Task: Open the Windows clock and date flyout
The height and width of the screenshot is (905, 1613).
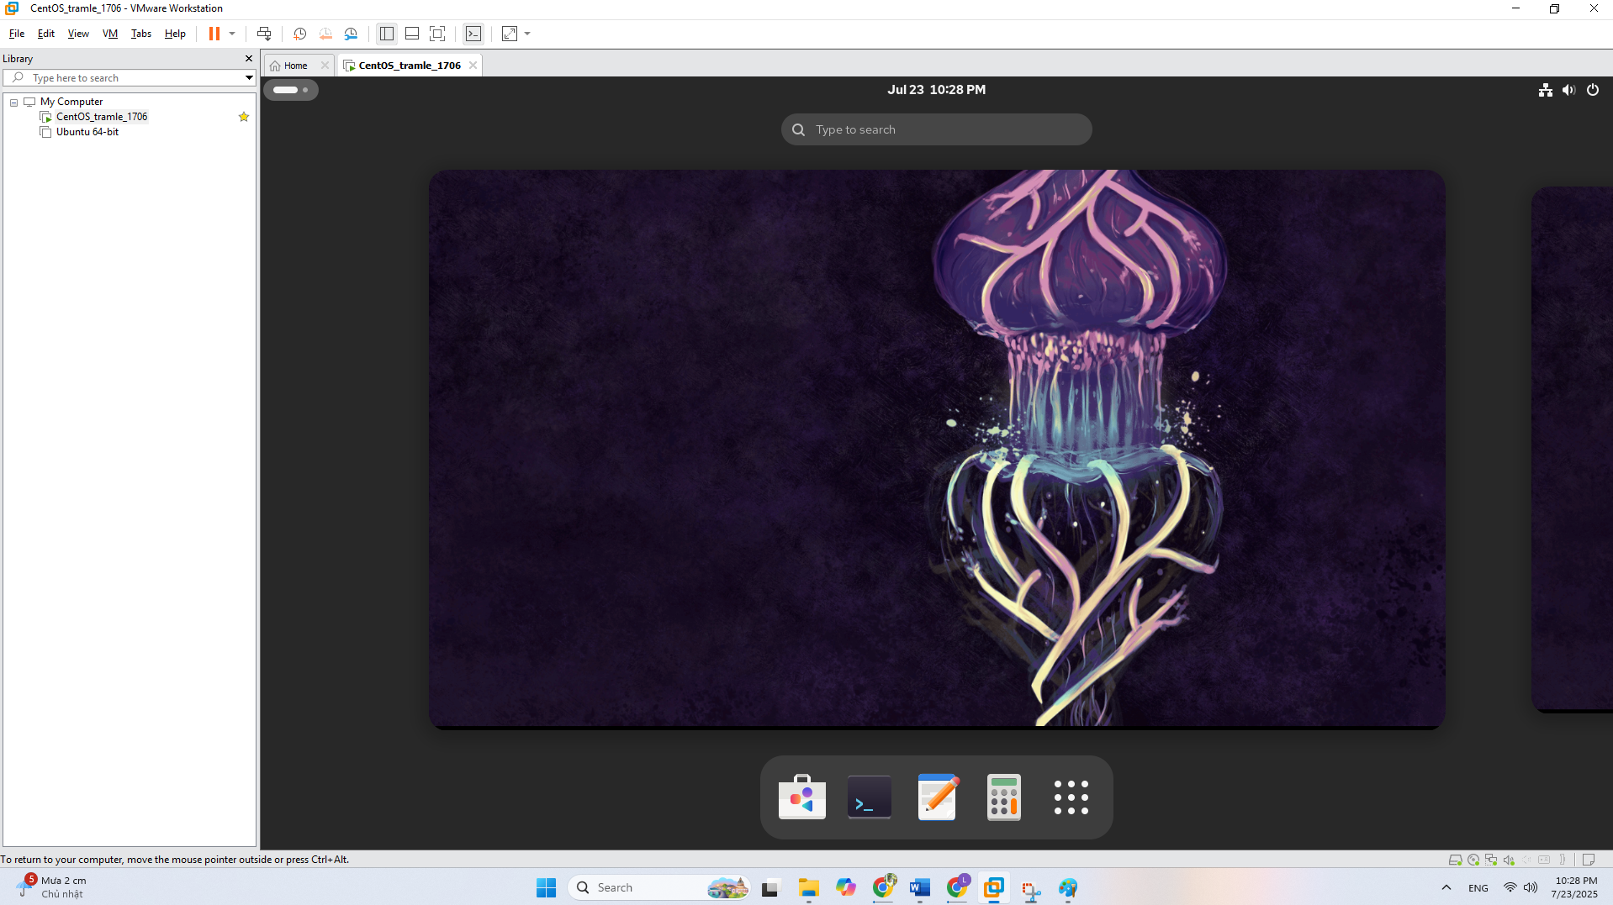Action: click(1575, 887)
